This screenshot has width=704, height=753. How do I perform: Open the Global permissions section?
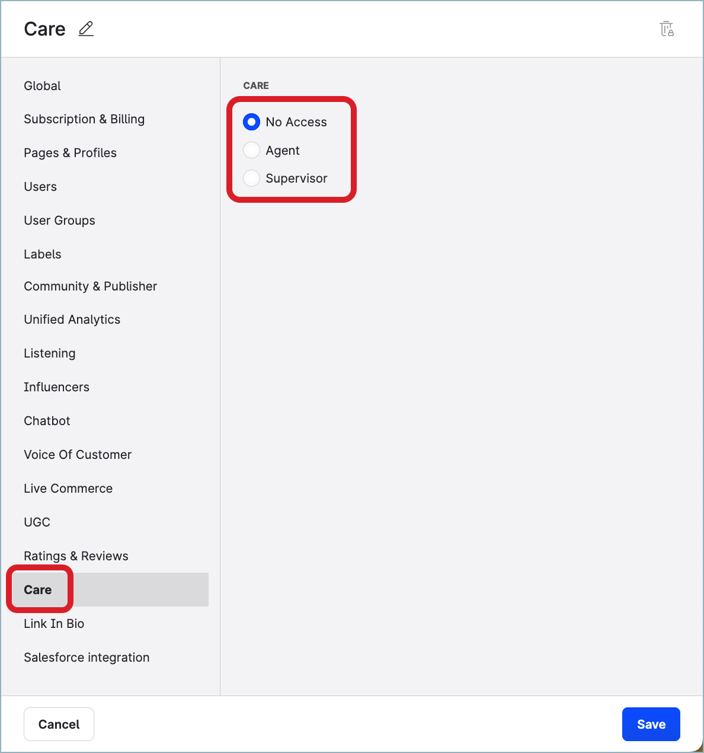43,86
